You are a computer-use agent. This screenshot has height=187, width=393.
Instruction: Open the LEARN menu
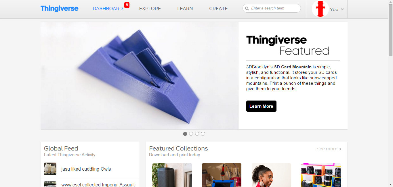point(185,9)
